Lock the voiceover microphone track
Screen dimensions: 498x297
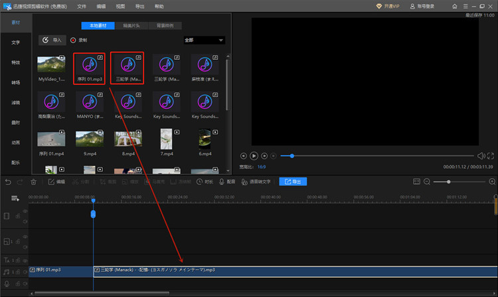pyautogui.click(x=18, y=283)
